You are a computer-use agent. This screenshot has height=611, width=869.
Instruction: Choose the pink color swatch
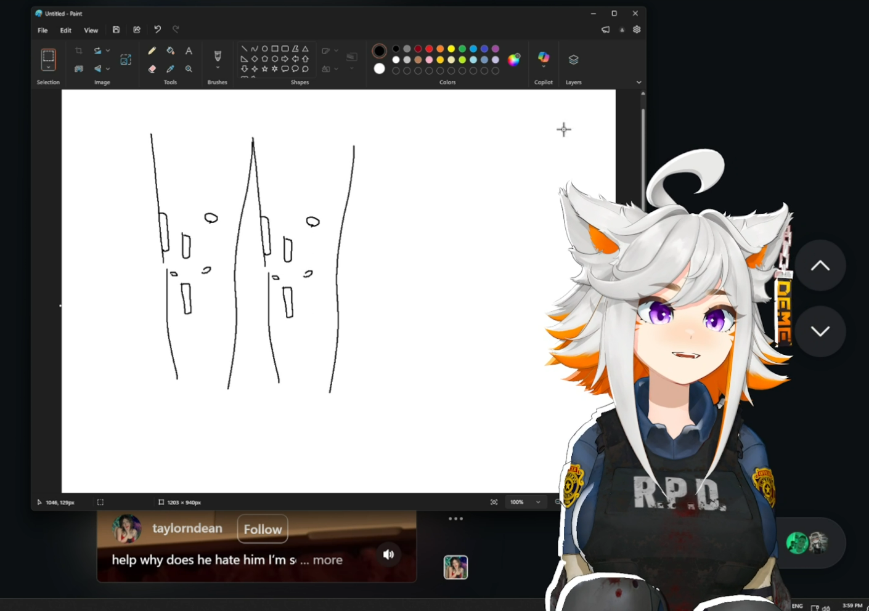(429, 60)
